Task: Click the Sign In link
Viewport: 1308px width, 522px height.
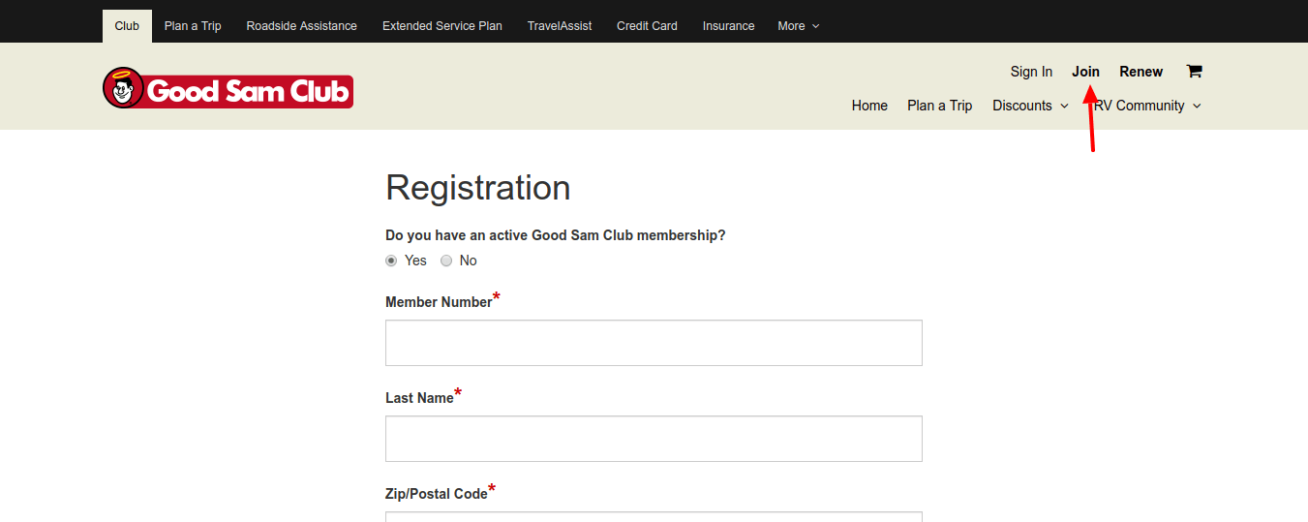Action: [x=1031, y=72]
